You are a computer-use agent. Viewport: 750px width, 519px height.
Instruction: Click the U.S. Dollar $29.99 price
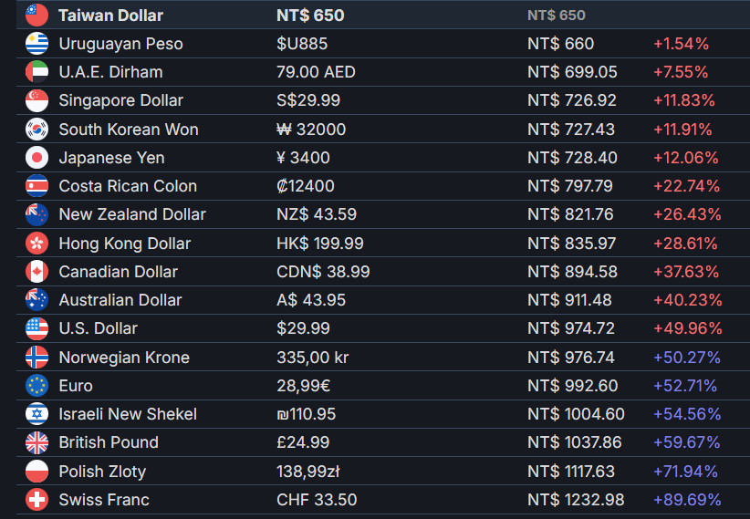point(303,328)
